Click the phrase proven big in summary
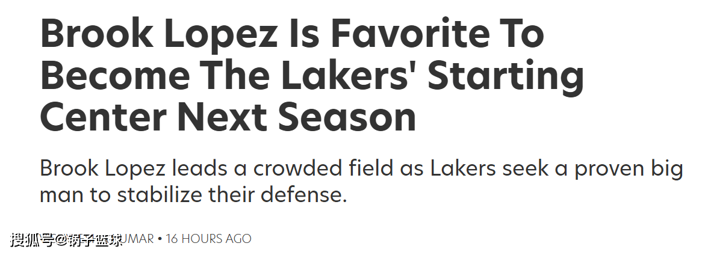 pos(629,170)
